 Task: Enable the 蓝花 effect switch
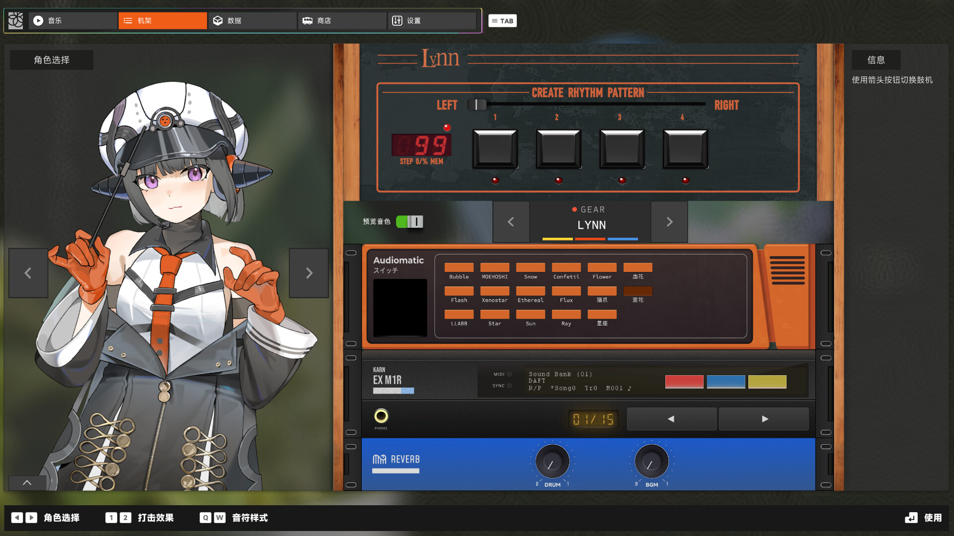637,291
